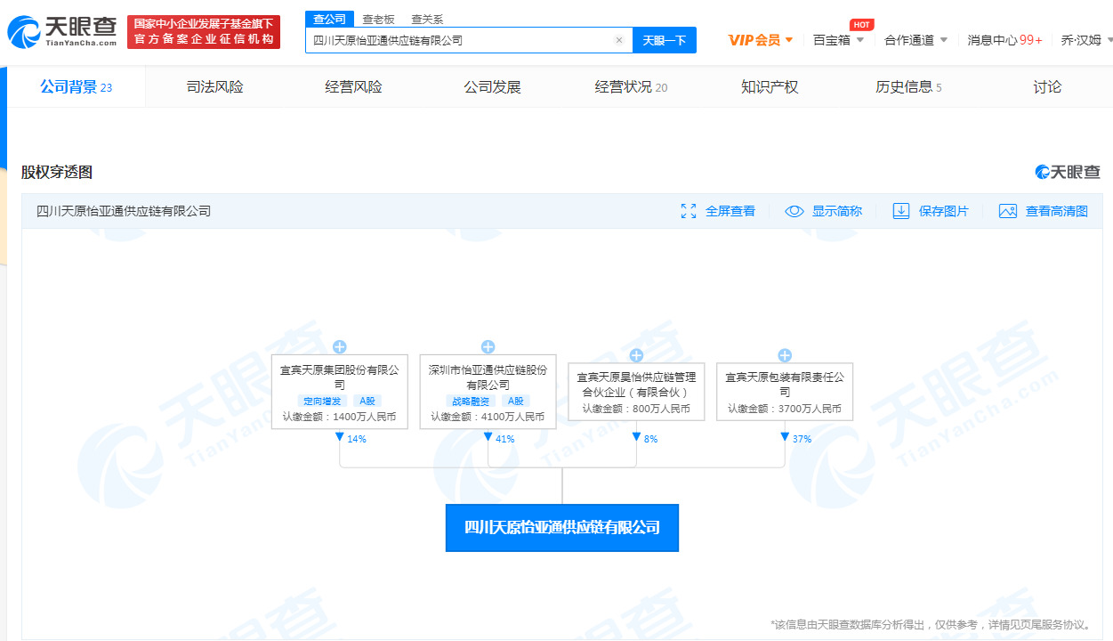
Task: Open shareholder node 宜宾天原包装有限责任公司
Action: coord(785,392)
